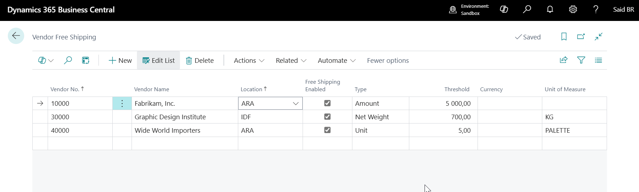Delete the selected row
The height and width of the screenshot is (192, 639).
coord(200,60)
